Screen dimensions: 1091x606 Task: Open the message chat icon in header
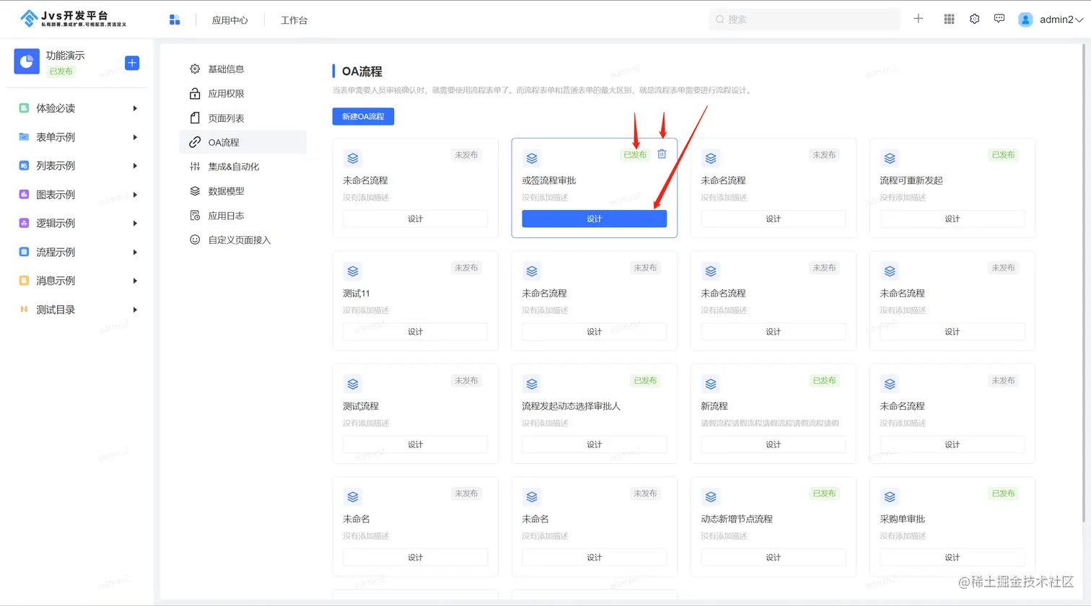[999, 19]
